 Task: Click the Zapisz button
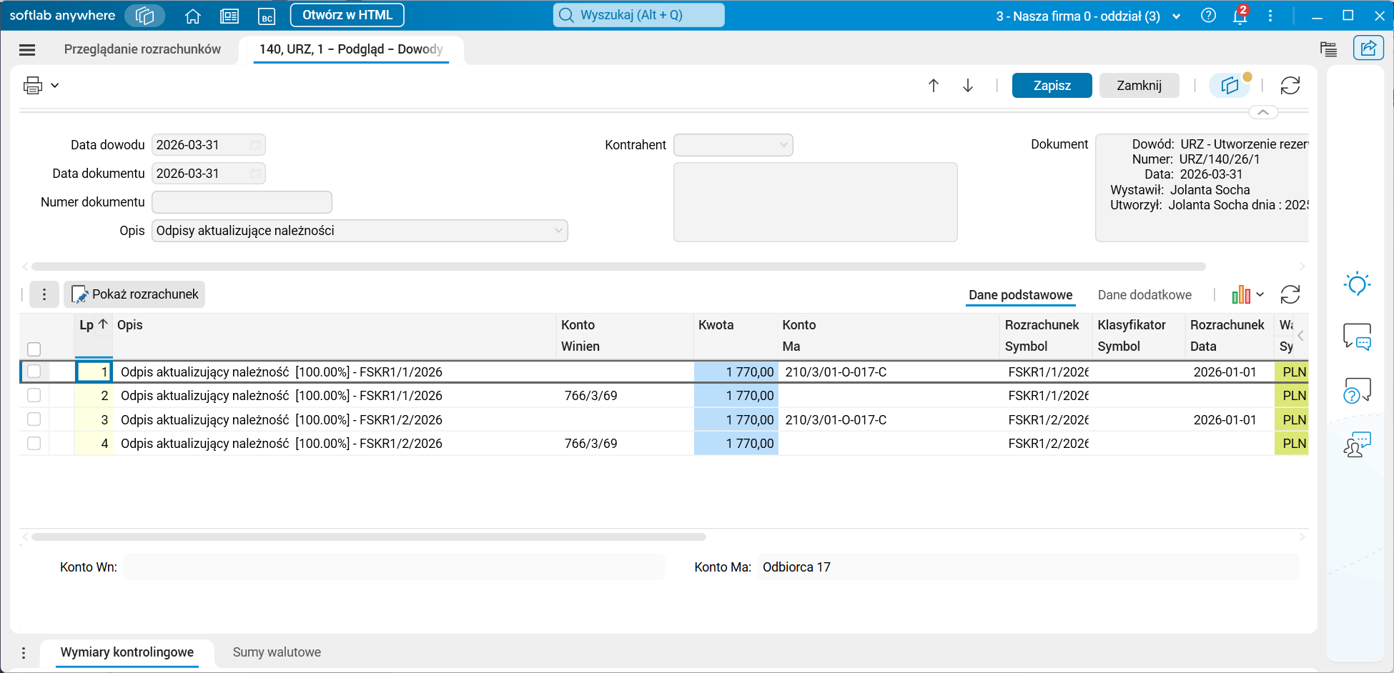1052,86
